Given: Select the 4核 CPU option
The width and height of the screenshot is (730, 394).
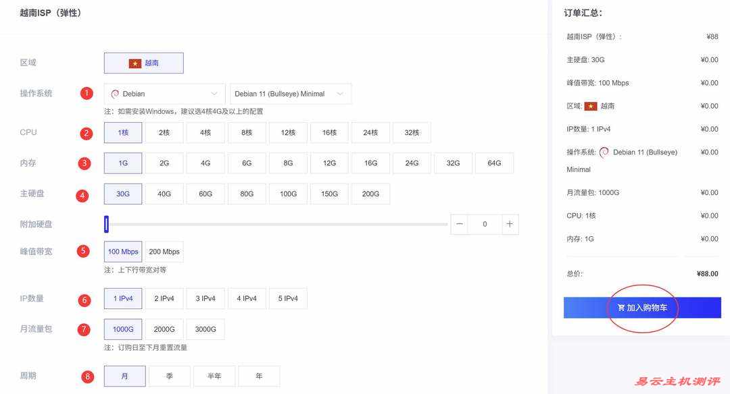Looking at the screenshot, I should point(205,132).
